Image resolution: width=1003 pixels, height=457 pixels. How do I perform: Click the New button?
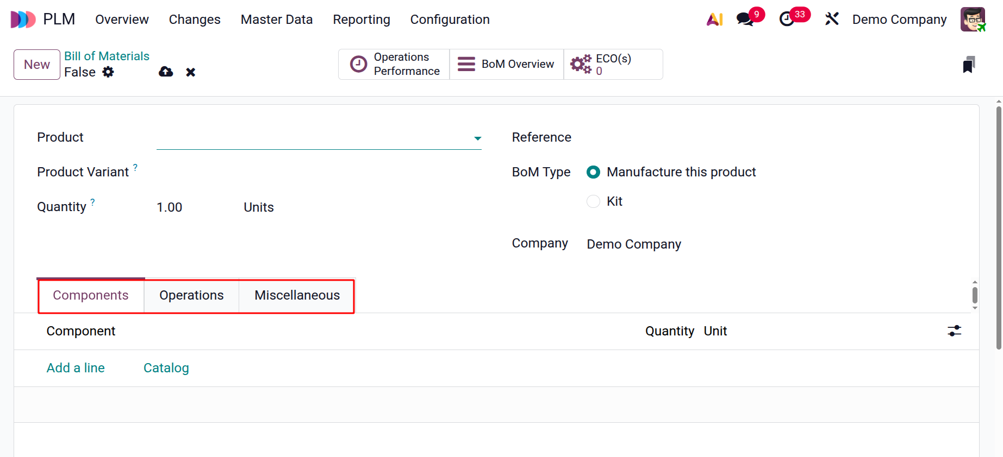[37, 65]
